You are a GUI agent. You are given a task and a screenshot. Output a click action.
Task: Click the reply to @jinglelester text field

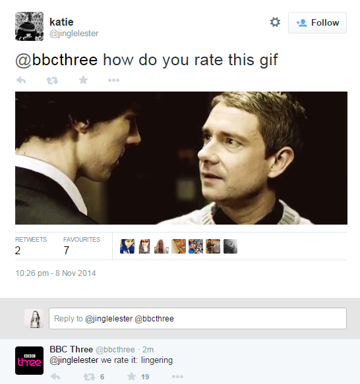pos(198,318)
